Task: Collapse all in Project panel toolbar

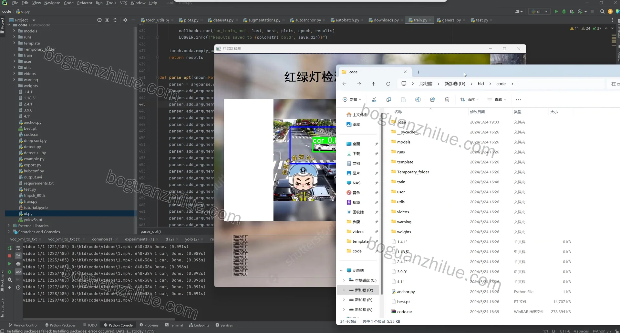Action: (x=115, y=20)
